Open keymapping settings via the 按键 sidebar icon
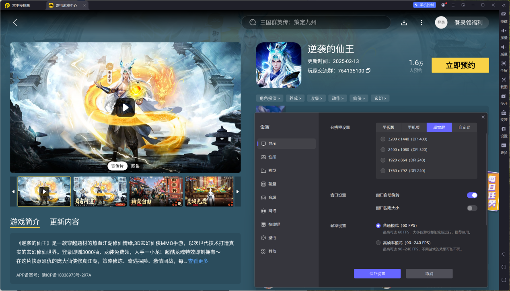This screenshot has width=510, height=291. (504, 17)
